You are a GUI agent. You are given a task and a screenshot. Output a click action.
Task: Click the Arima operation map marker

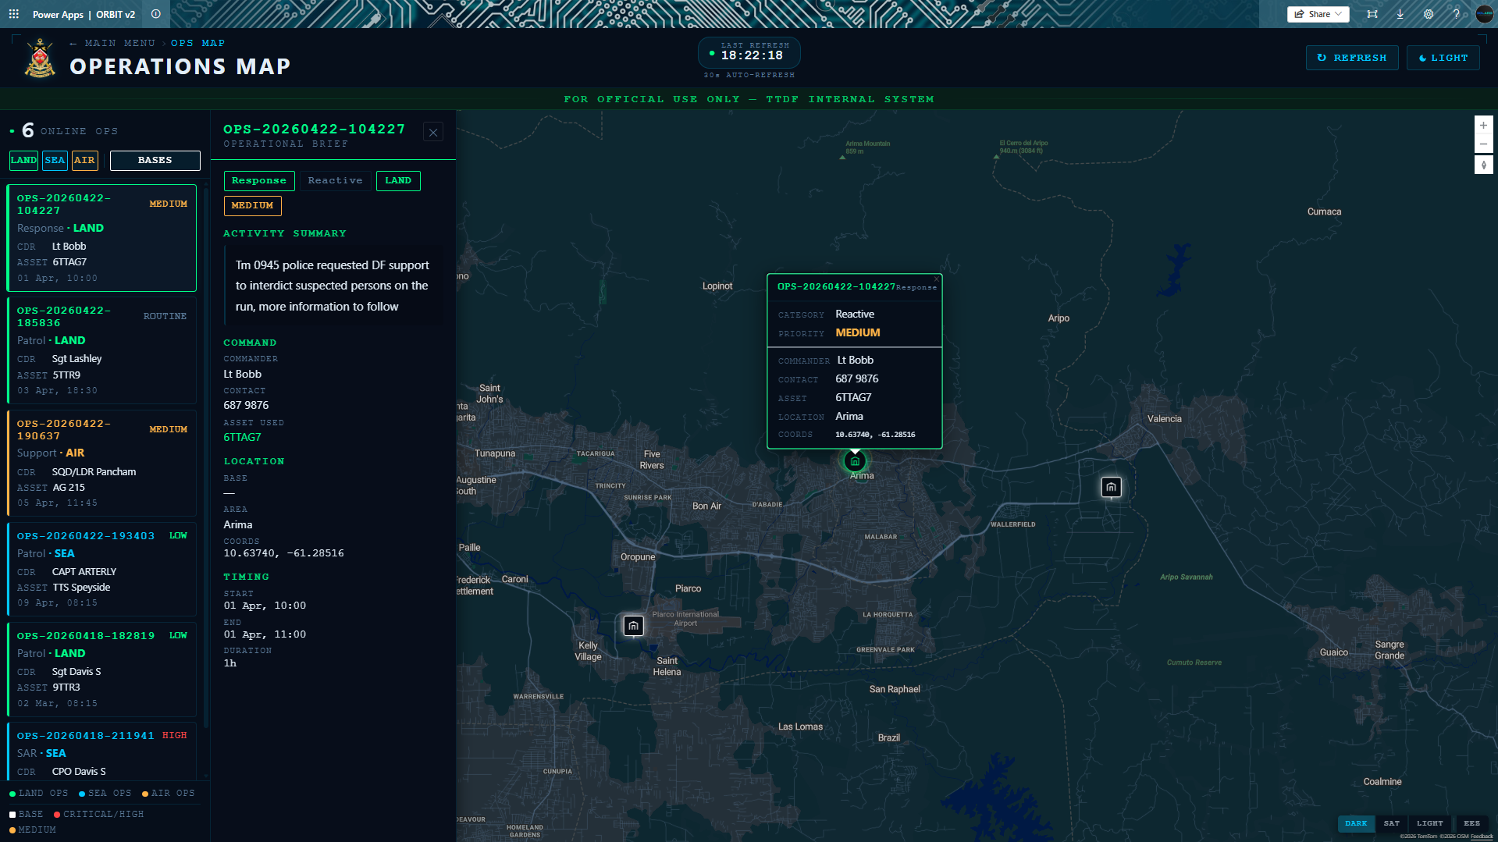(x=855, y=461)
